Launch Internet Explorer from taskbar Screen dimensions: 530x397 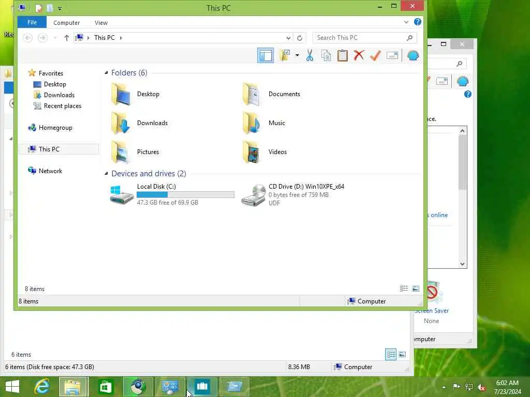pyautogui.click(x=42, y=387)
